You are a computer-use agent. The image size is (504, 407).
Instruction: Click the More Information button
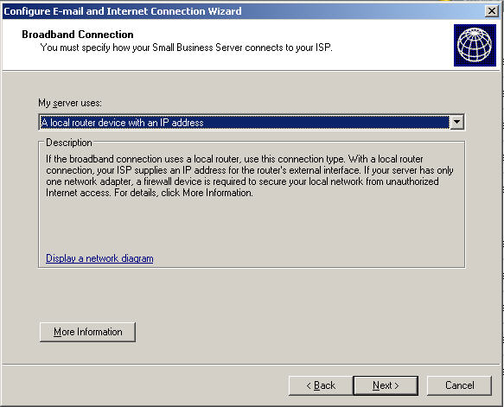tap(88, 332)
